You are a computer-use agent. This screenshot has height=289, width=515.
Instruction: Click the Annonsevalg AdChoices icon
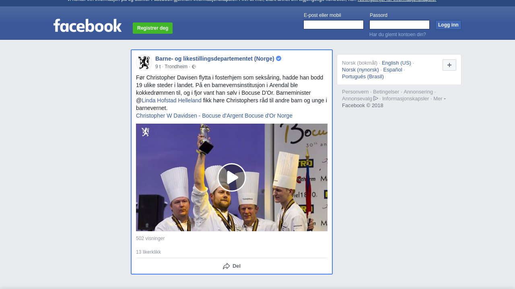(x=376, y=98)
